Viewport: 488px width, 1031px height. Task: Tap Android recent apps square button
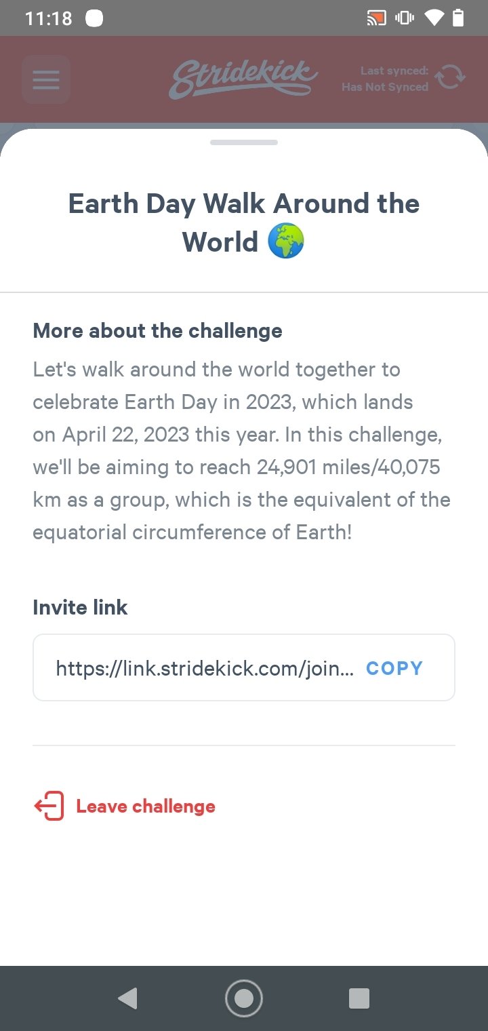(359, 998)
